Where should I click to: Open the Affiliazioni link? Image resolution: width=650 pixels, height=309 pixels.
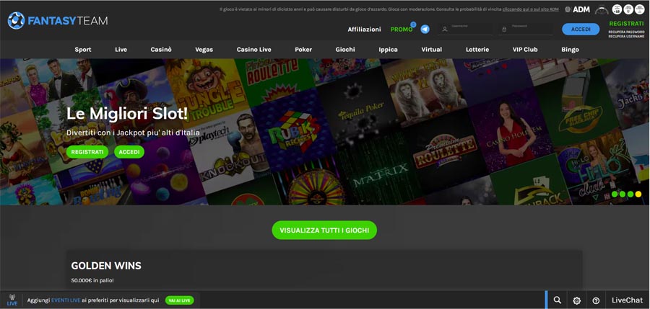[x=365, y=30]
